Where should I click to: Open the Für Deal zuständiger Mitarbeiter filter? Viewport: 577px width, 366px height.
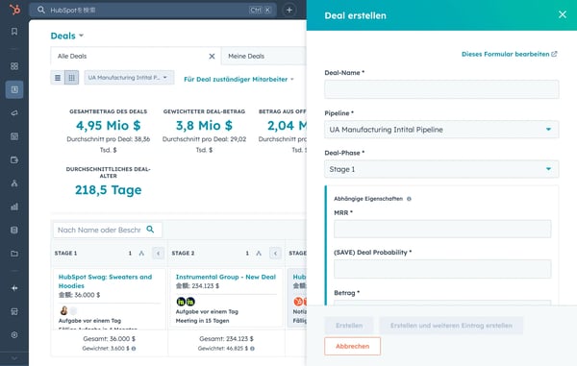coord(238,80)
